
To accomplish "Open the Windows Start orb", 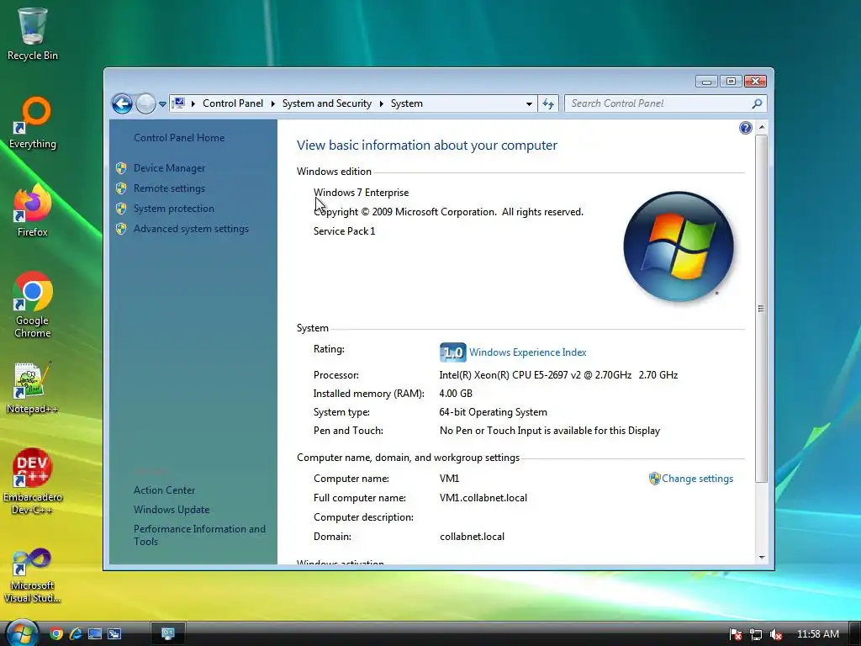I will [x=22, y=633].
